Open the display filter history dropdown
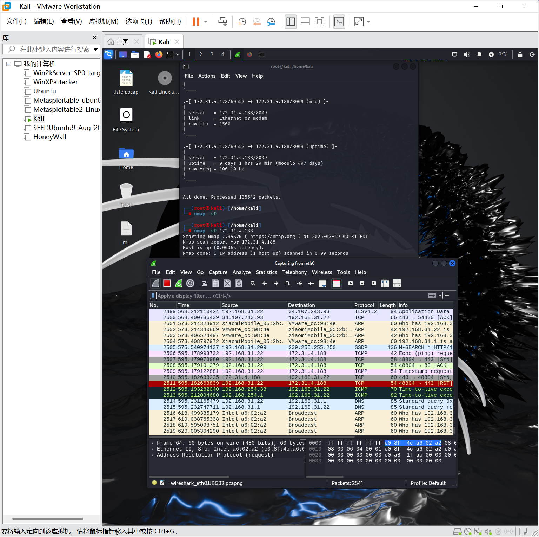The image size is (539, 537). coord(440,296)
